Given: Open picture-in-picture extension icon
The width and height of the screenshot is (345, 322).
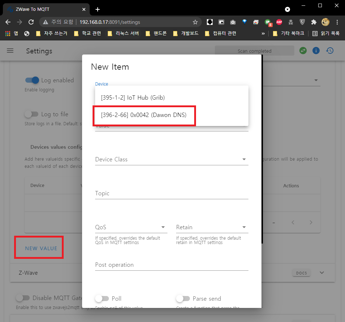Looking at the screenshot, I should 221,22.
